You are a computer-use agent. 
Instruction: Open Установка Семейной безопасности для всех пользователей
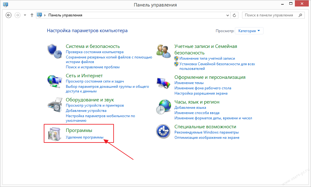[x=217, y=66]
